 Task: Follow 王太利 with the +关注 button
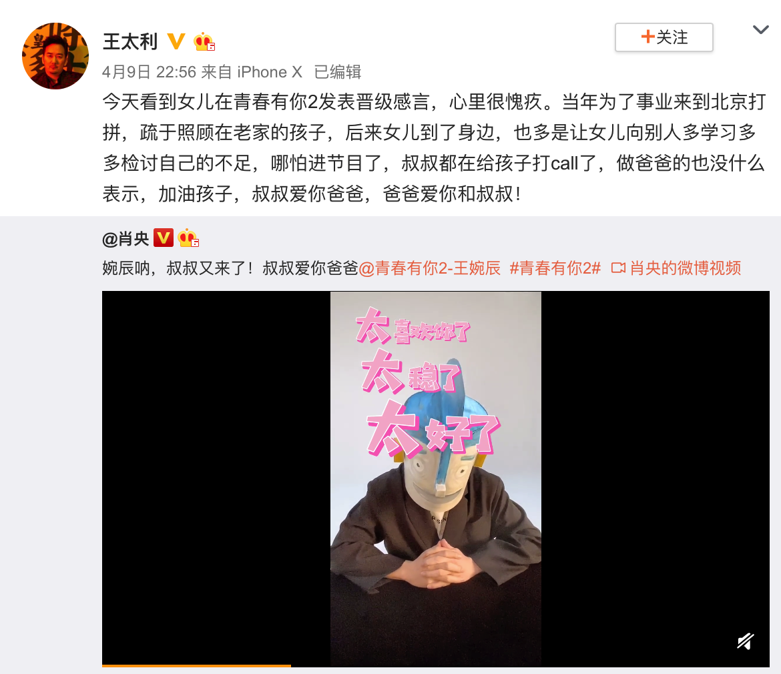coord(664,37)
